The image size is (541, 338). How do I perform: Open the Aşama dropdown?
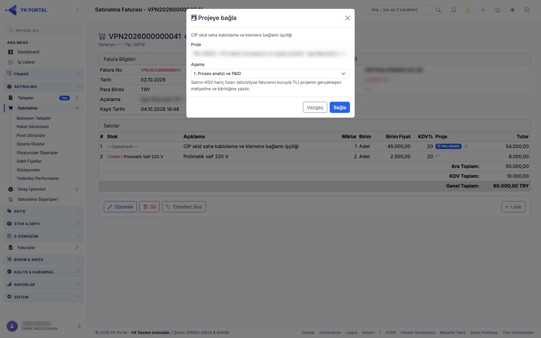(270, 73)
